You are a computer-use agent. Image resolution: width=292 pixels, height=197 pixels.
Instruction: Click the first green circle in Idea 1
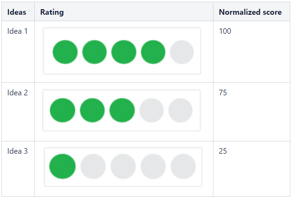pyautogui.click(x=65, y=52)
